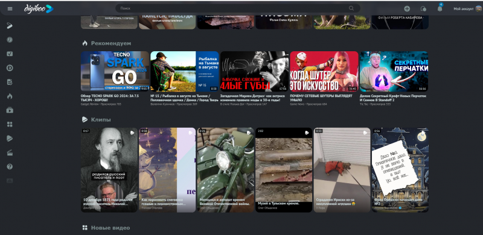Open the four-squares grid icon in sidebar
The height and width of the screenshot is (235, 483).
point(10,124)
